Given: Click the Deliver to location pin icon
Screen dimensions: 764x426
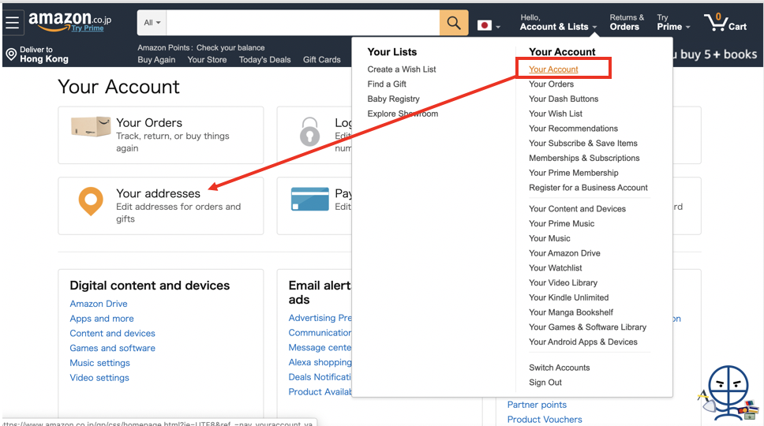Looking at the screenshot, I should click(x=11, y=54).
